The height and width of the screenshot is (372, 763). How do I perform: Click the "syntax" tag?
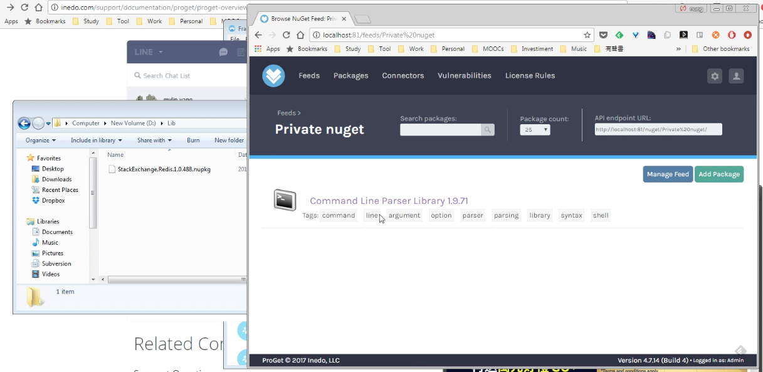click(571, 216)
